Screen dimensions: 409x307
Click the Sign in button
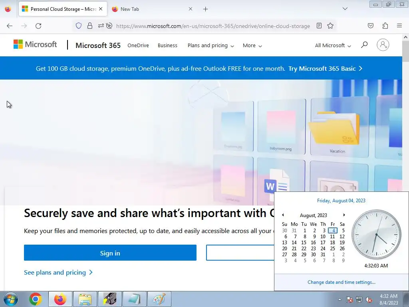coord(110,253)
